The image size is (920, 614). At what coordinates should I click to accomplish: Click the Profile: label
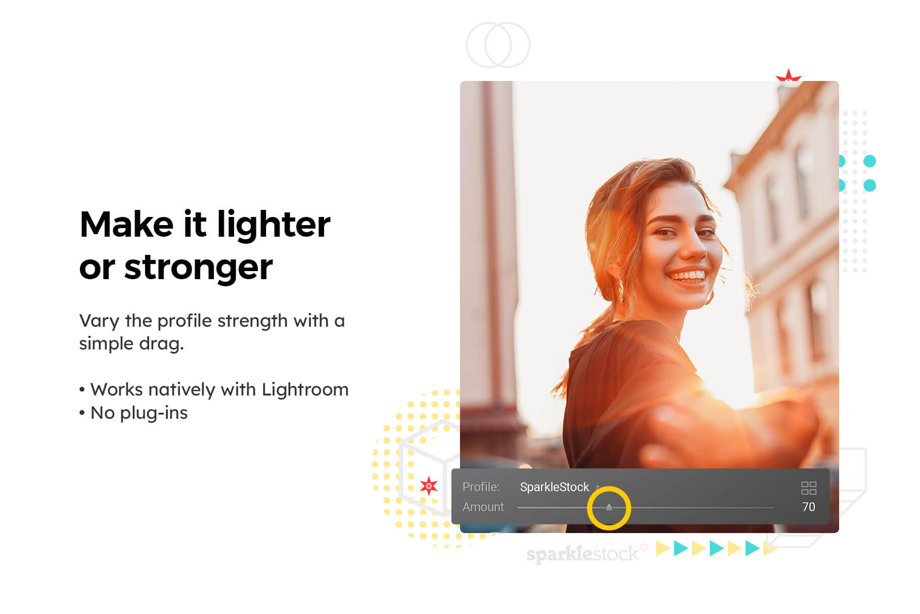pos(481,487)
